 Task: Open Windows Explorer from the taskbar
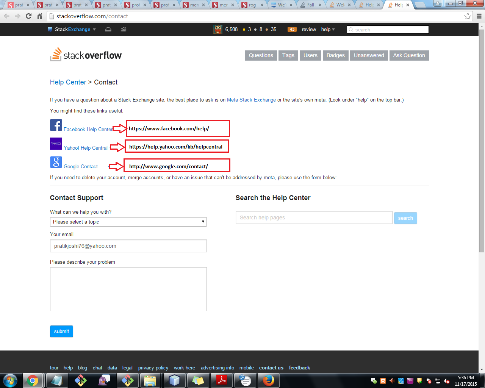(150, 380)
